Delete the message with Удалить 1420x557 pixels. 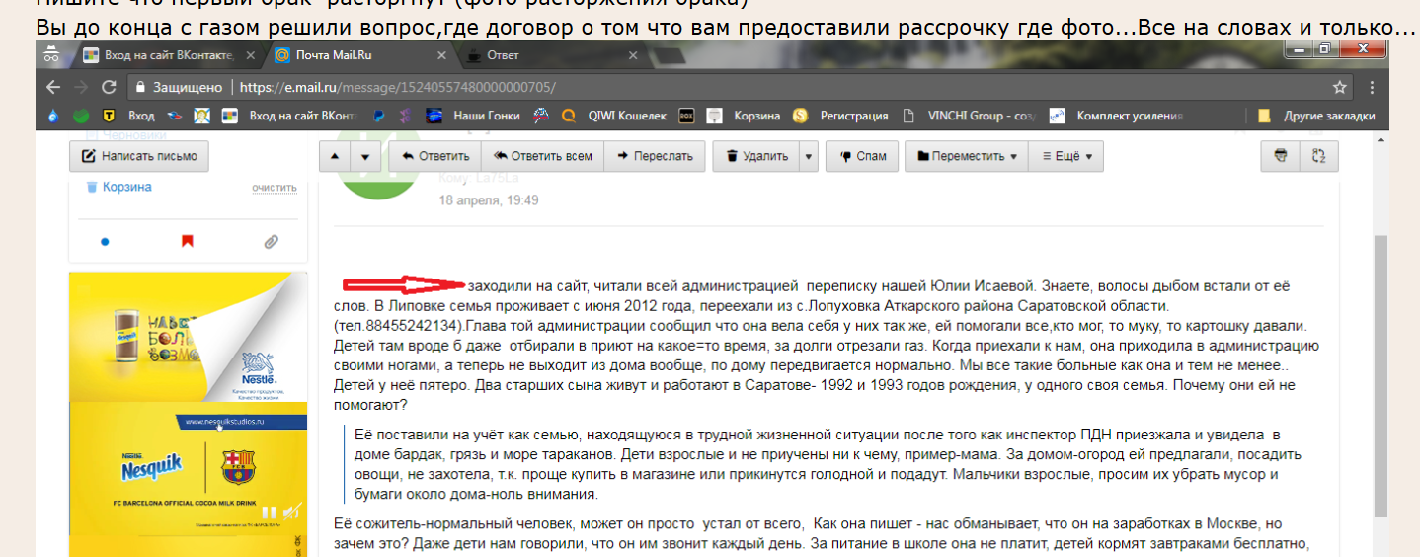pos(756,156)
